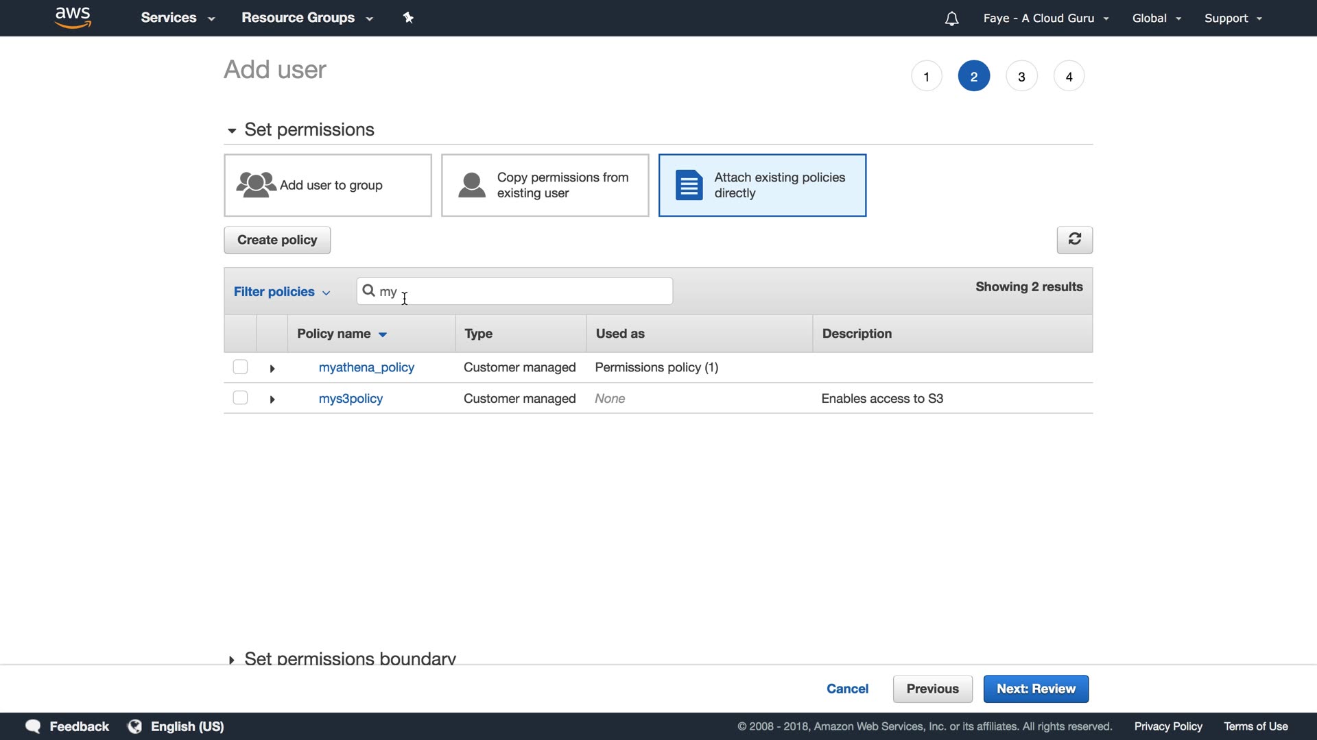Click the AWS logo home icon
Image resolution: width=1317 pixels, height=740 pixels.
73,17
